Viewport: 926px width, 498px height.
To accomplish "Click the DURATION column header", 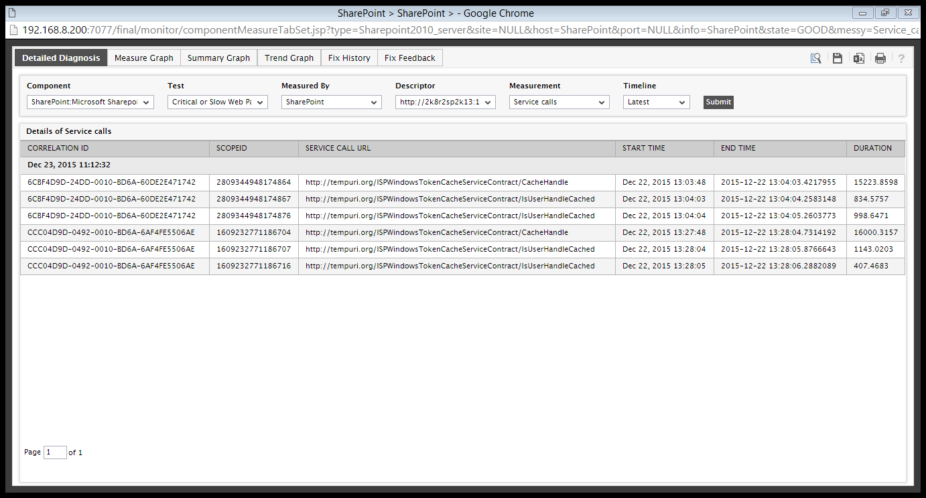I will pyautogui.click(x=876, y=148).
